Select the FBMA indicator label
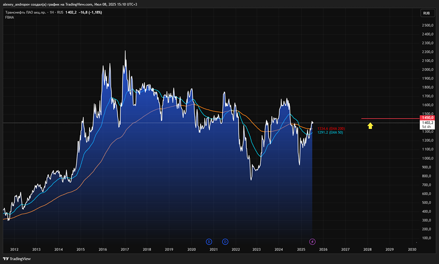439x264 pixels. [x=10, y=18]
